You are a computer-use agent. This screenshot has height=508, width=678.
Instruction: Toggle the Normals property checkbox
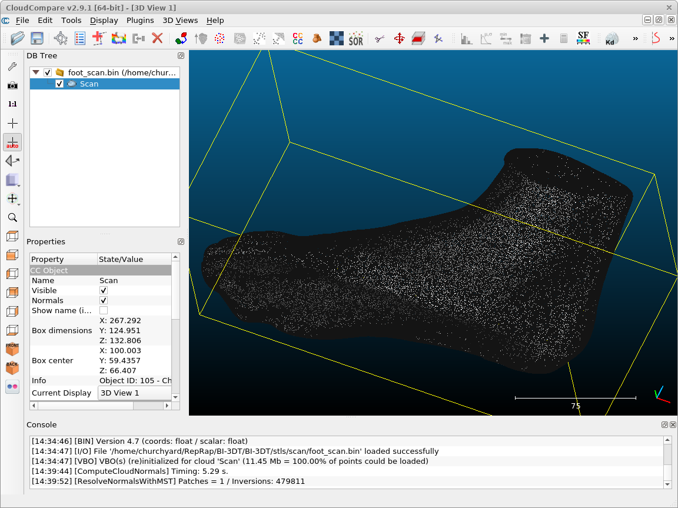point(104,300)
